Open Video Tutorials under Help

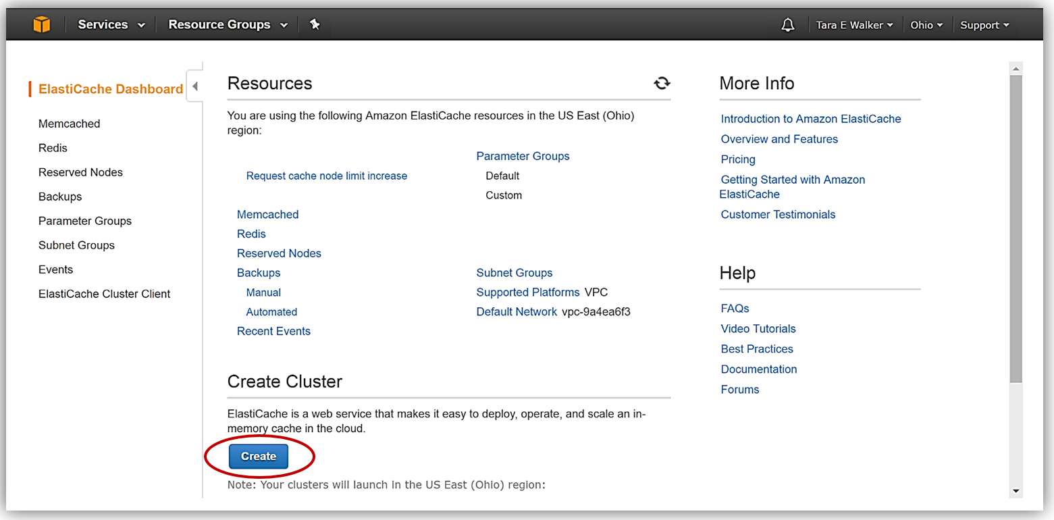tap(758, 329)
